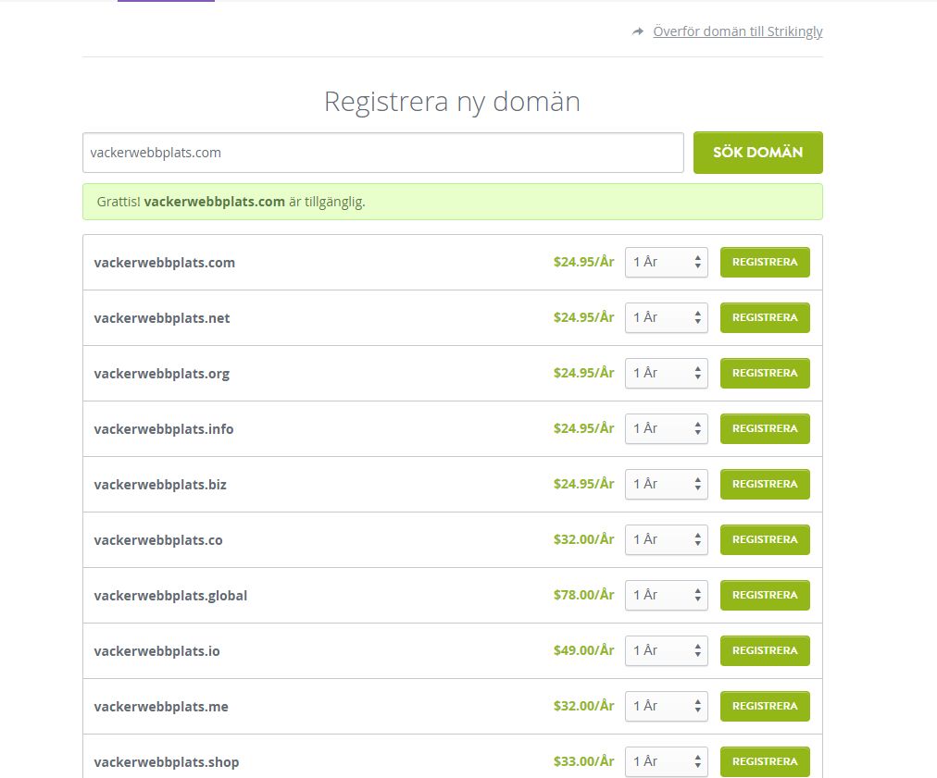
Task: Open the year dropdown for vackerwebbplats.info
Action: coord(667,428)
